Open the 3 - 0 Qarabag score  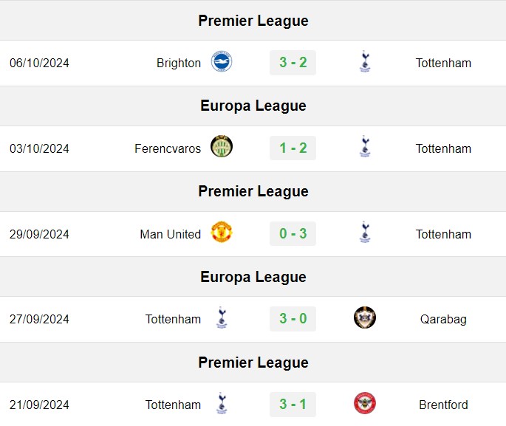click(x=293, y=319)
